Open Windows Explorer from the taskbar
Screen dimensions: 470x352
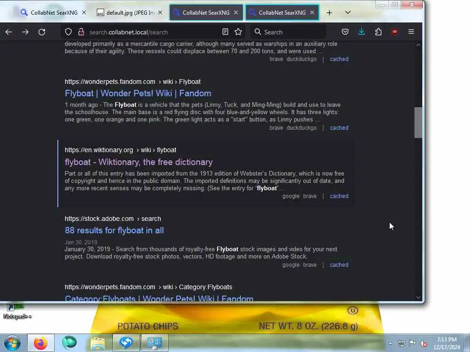coord(98,343)
